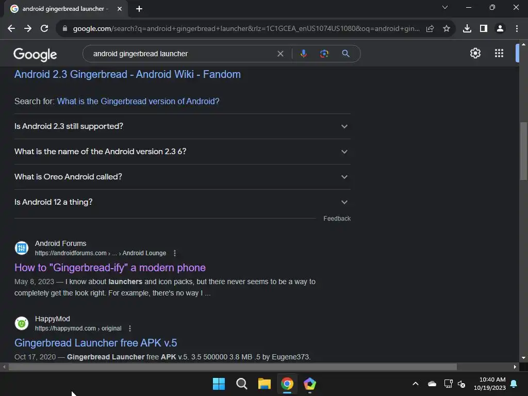The width and height of the screenshot is (528, 396).
Task: Open File Explorer from the taskbar
Action: click(x=265, y=384)
